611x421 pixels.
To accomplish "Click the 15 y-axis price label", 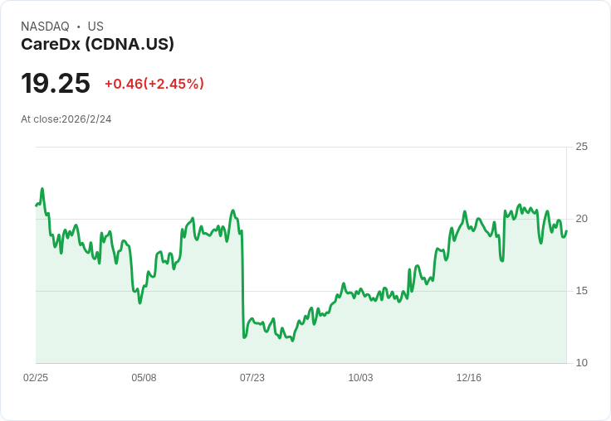I will point(581,291).
